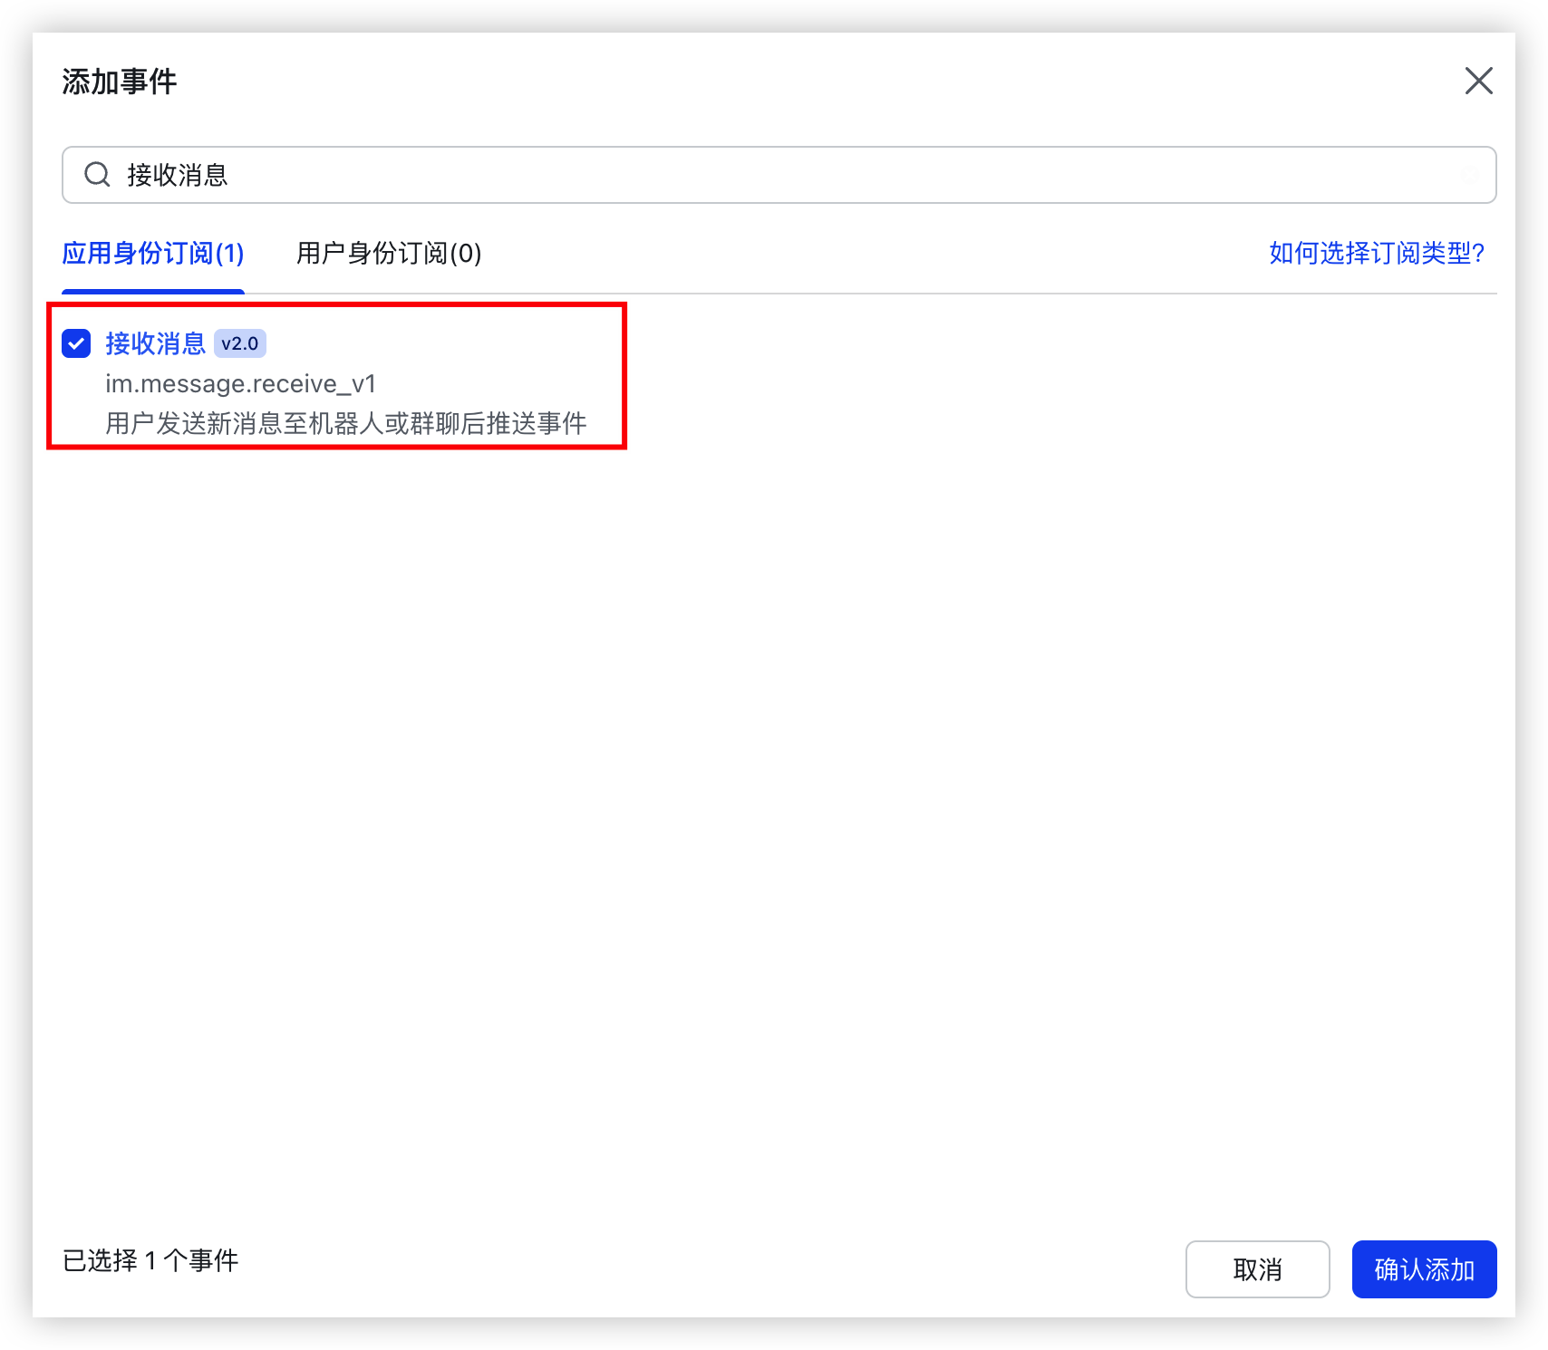The width and height of the screenshot is (1548, 1350).
Task: Uncheck the 接收消息 event checkbox
Action: pyautogui.click(x=76, y=343)
